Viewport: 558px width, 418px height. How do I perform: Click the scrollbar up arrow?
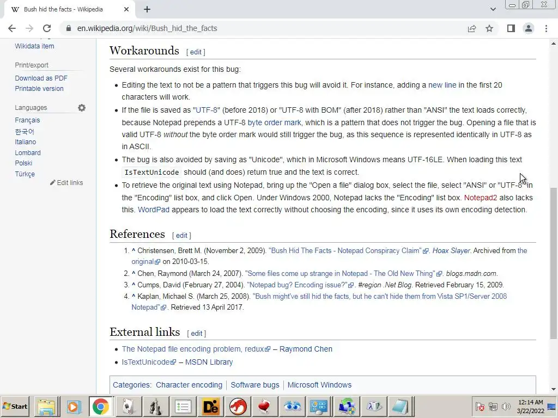click(554, 44)
